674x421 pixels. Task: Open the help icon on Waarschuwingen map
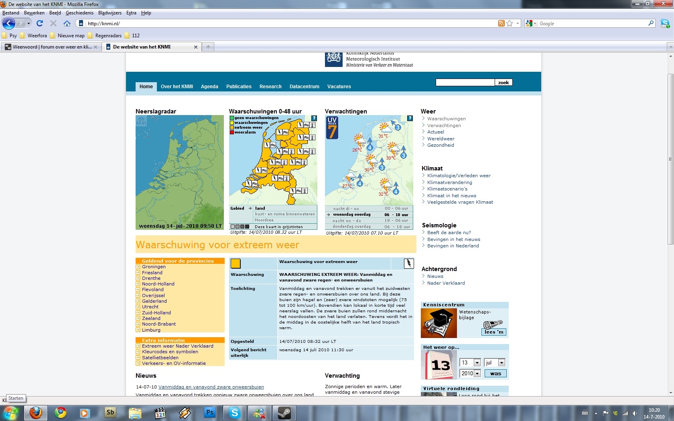tap(314, 118)
